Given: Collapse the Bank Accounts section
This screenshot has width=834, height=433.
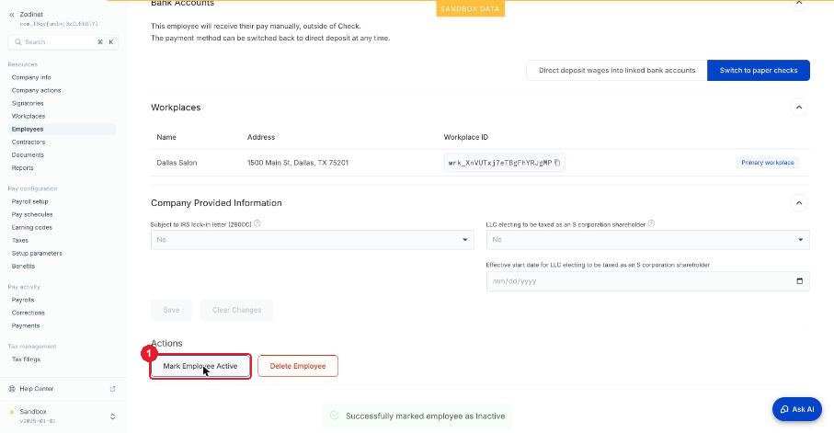Looking at the screenshot, I should [x=799, y=3].
